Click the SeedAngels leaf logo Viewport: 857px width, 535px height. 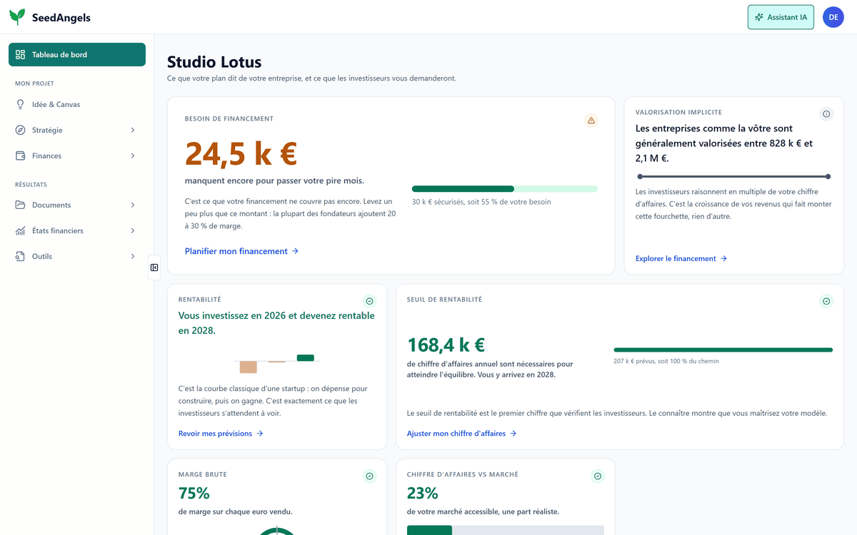[17, 17]
